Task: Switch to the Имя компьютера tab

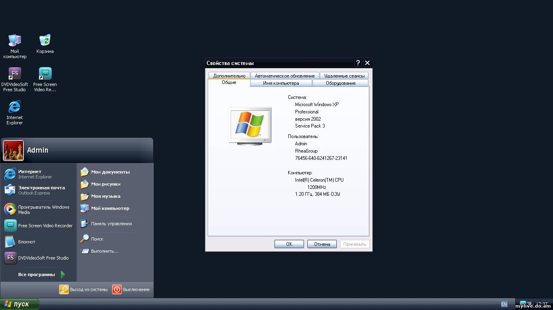Action: coord(281,83)
